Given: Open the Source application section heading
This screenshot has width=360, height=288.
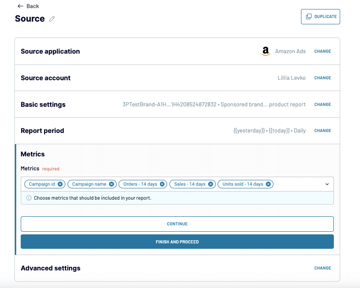Looking at the screenshot, I should pos(50,51).
